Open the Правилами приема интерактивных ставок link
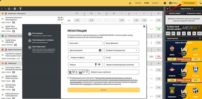 click(114, 78)
